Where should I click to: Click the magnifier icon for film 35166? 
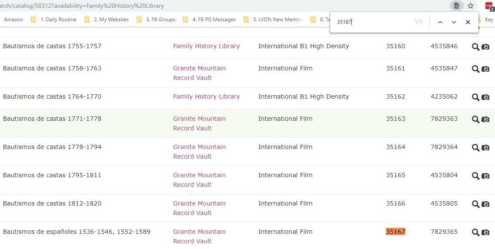[x=475, y=204]
